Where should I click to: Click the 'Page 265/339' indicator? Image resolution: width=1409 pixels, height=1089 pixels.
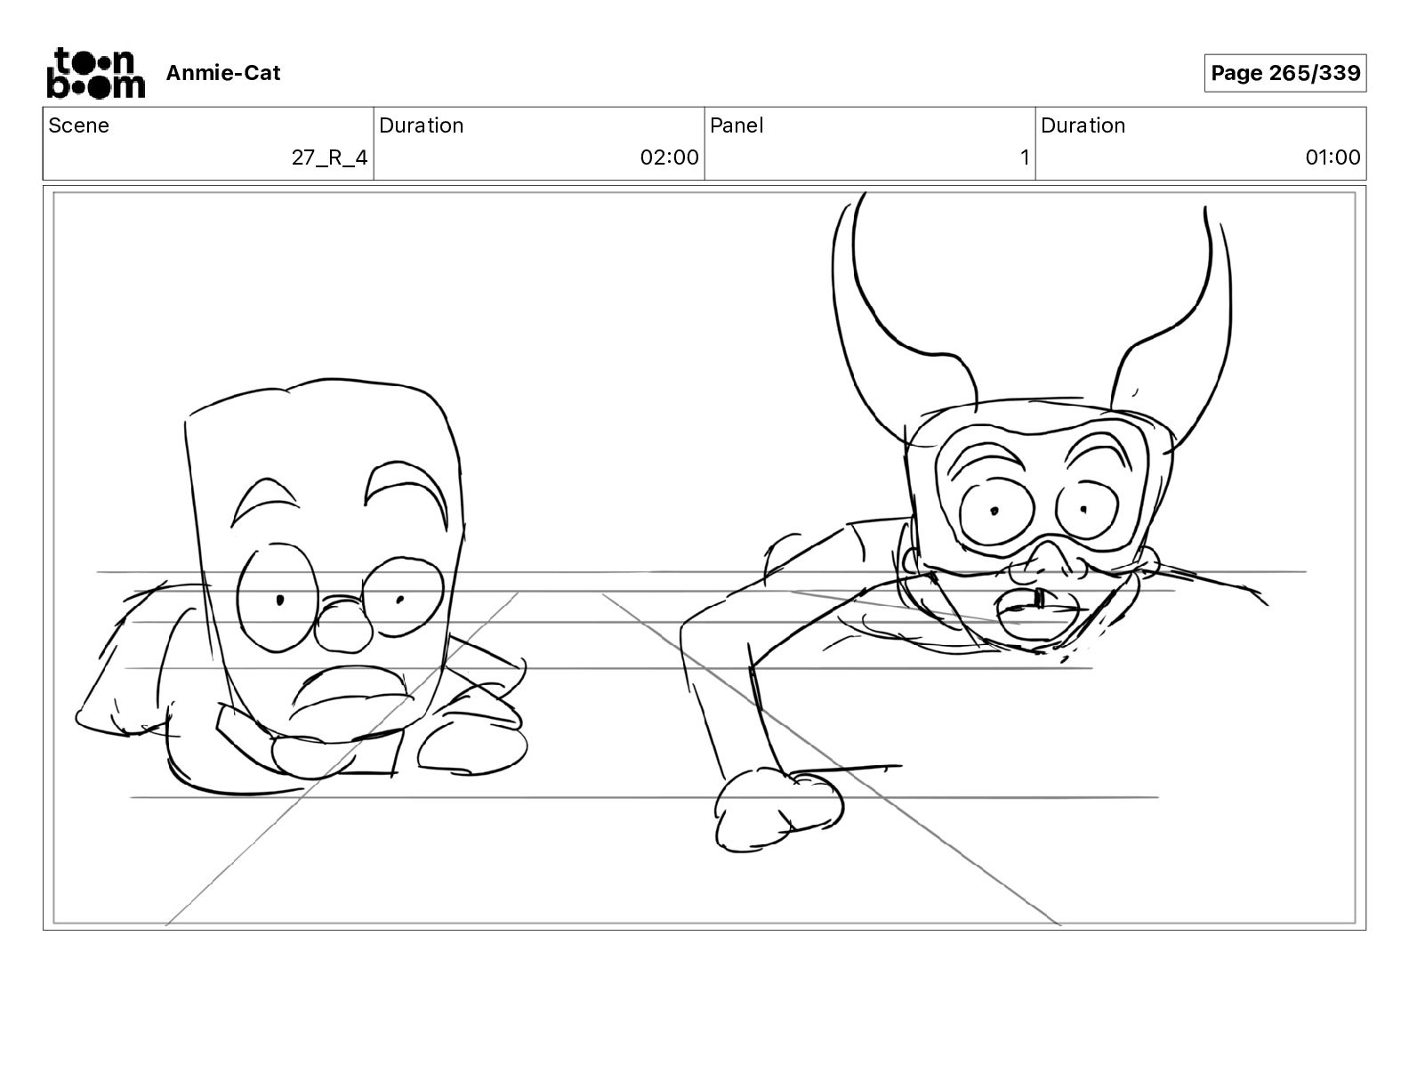[1285, 73]
